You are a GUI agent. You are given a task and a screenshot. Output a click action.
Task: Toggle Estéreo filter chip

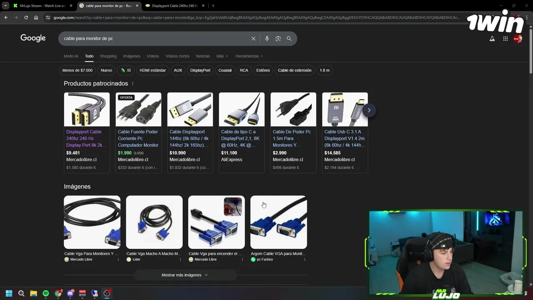(x=263, y=70)
